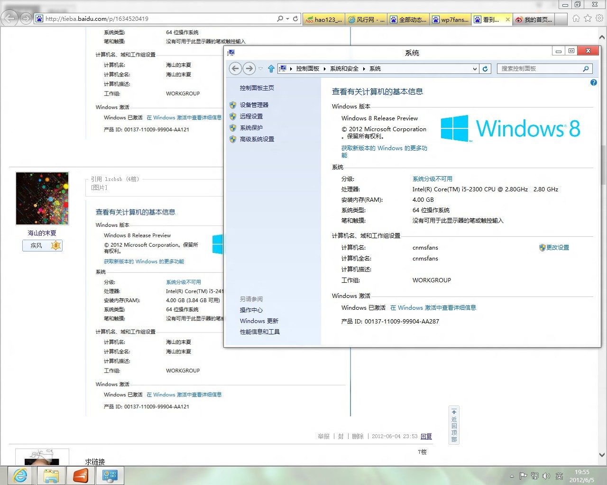Open Device Manager (设备管理器) in the sidebar
Screen dimensions: 607x485
pos(254,105)
